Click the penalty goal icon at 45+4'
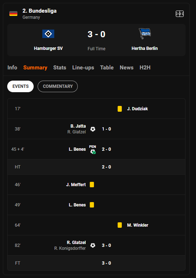Screen dimensions: 196x278 (93, 149)
